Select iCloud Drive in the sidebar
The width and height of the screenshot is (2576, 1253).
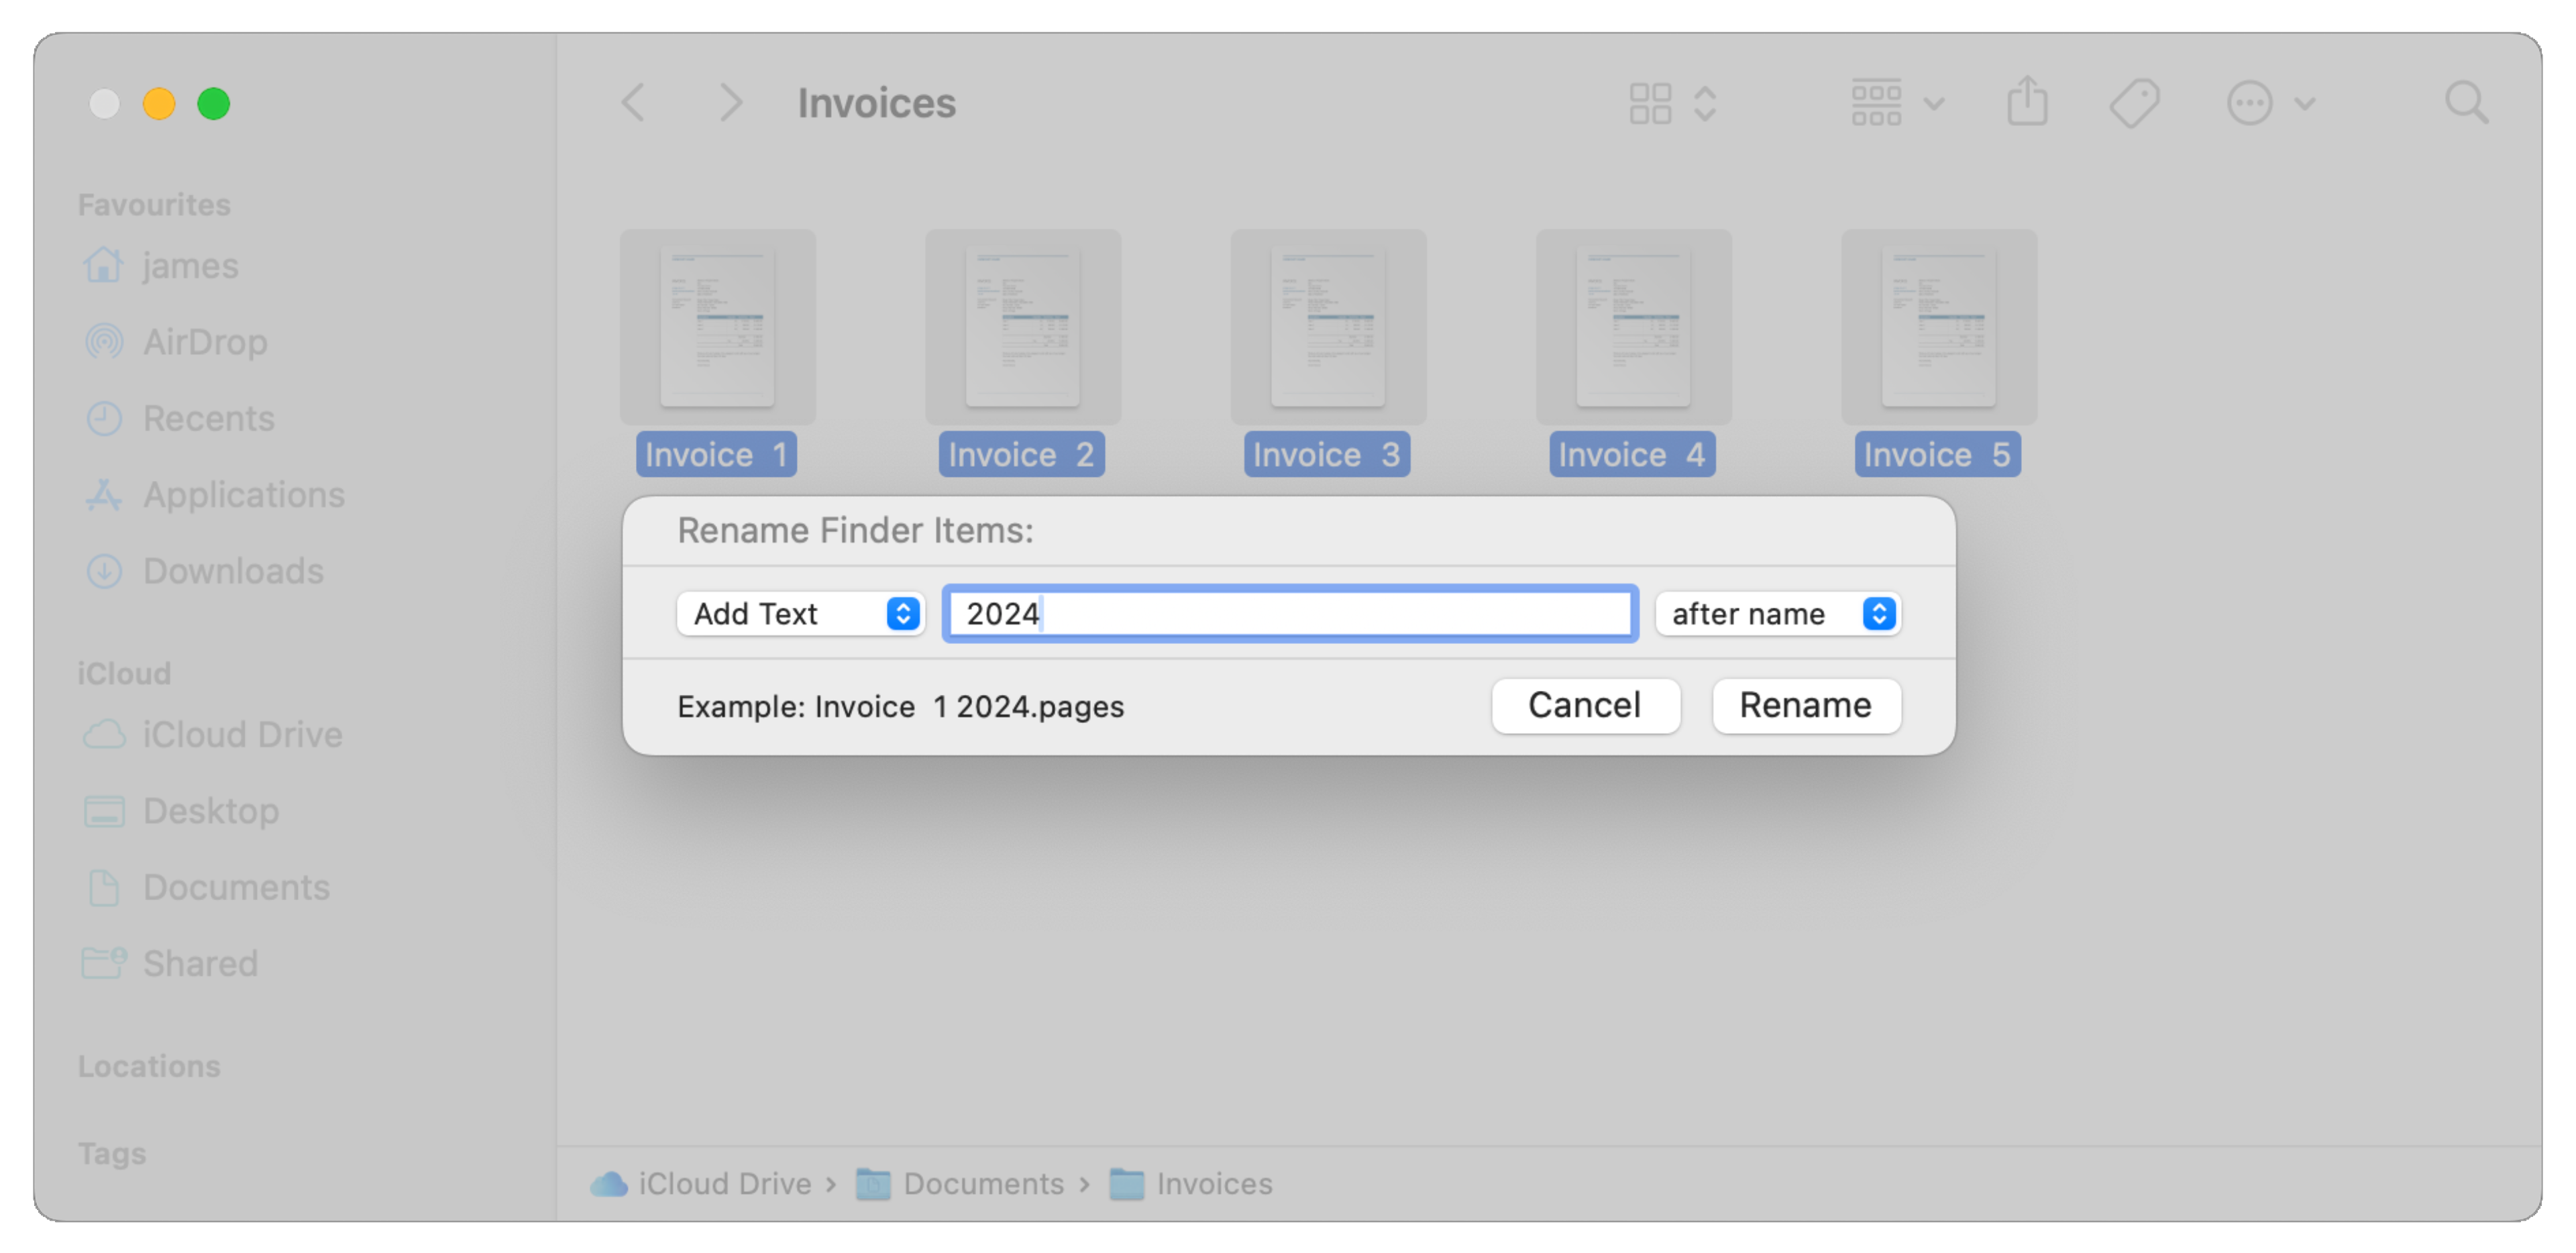241,735
